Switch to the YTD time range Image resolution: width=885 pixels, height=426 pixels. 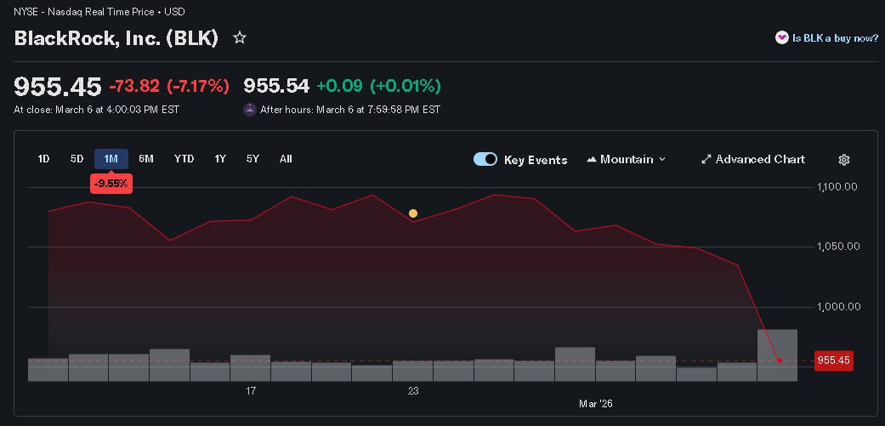click(x=184, y=159)
